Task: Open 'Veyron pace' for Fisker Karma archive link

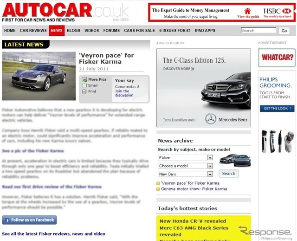Action: point(190,183)
